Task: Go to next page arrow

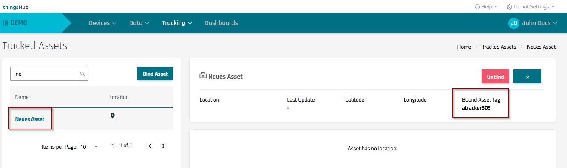Action: tap(164, 146)
